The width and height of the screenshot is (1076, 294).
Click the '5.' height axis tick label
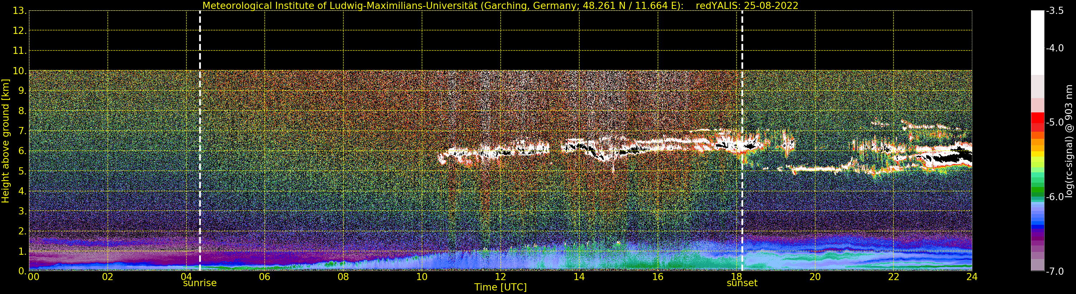click(22, 171)
